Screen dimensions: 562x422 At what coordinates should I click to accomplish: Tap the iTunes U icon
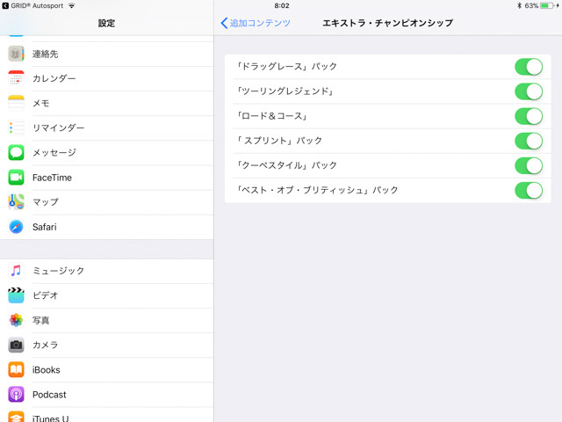point(16,417)
